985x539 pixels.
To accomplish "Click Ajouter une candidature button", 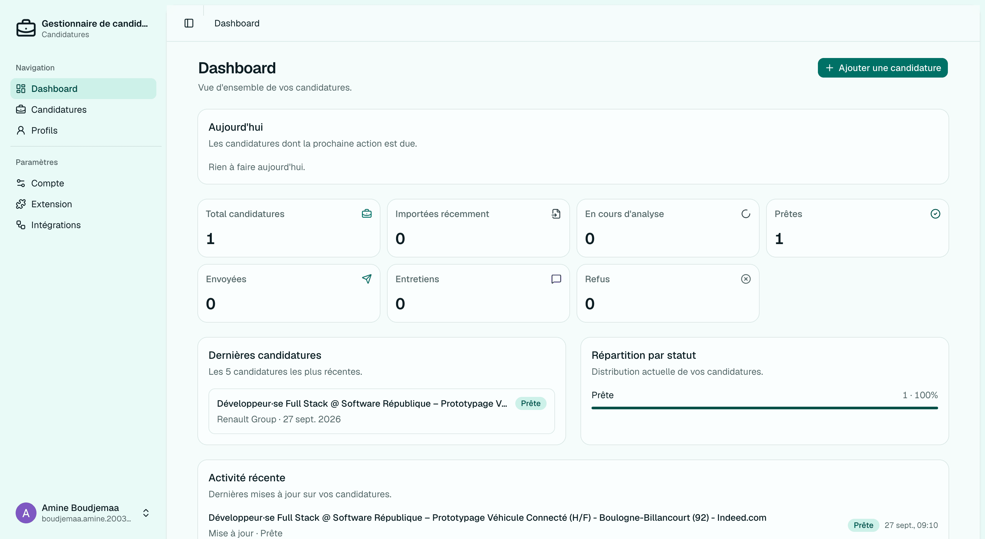I will [x=882, y=68].
